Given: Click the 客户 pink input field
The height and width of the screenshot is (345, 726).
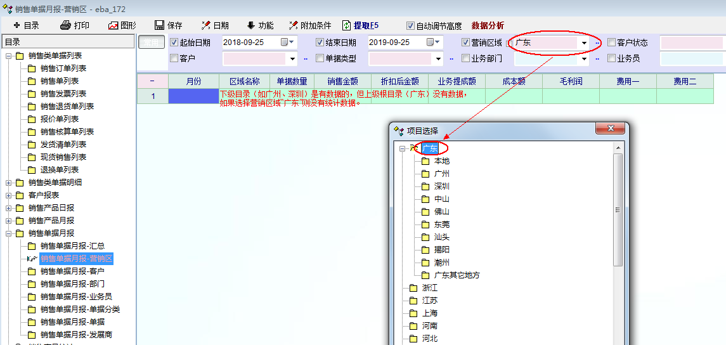Looking at the screenshot, I should pos(255,58).
